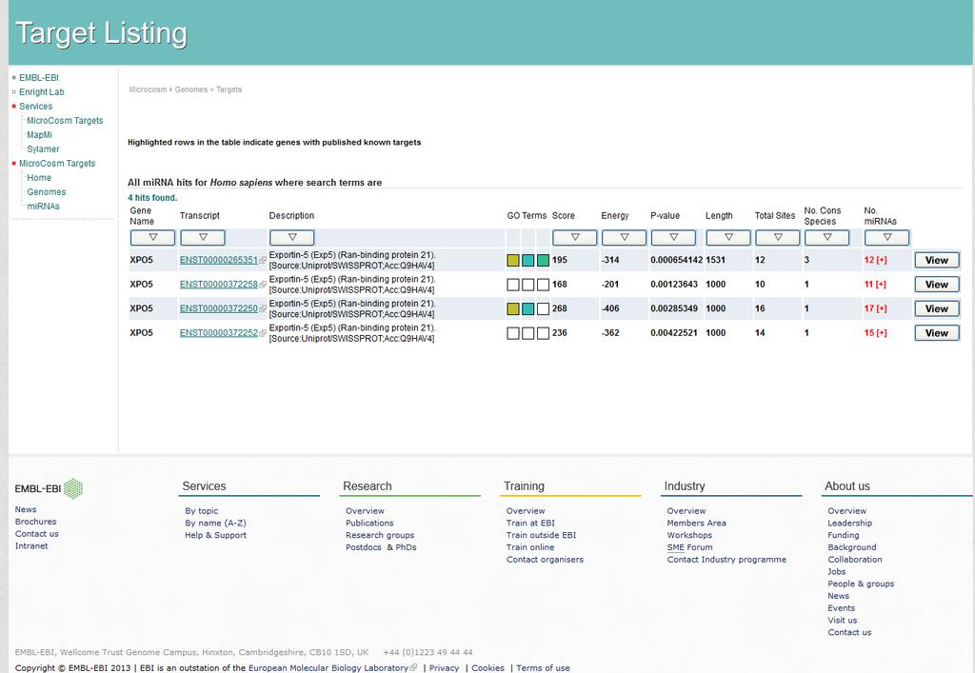Screen dimensions: 975x673
Task: Open the Description filter dropdown
Action: pyautogui.click(x=291, y=237)
